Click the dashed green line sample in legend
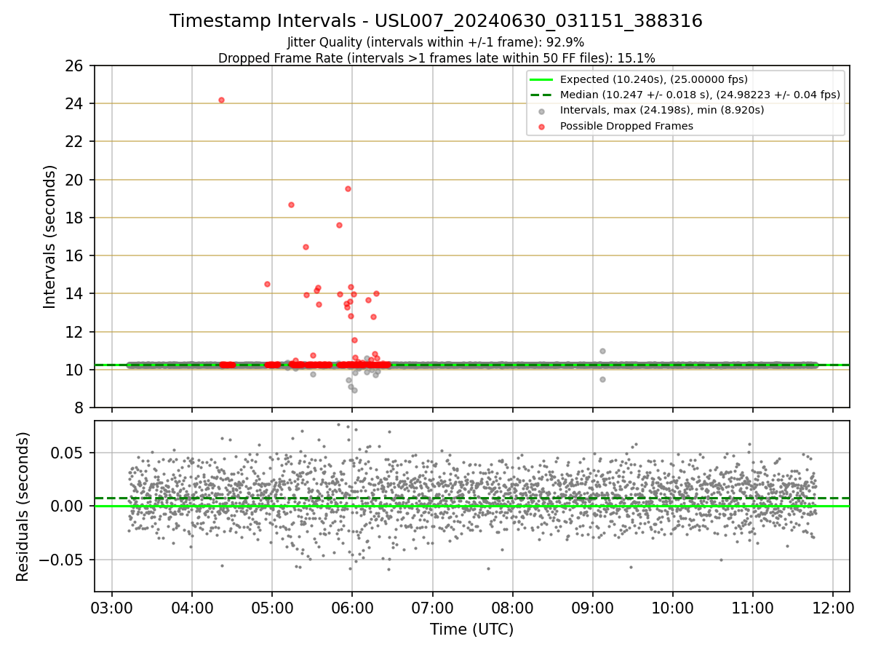Image resolution: width=873 pixels, height=655 pixels. point(543,95)
